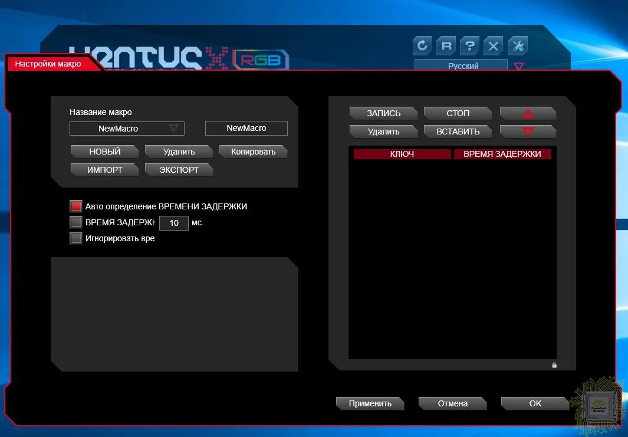Click the КЛЮЧ column header
Image resolution: width=628 pixels, height=437 pixels.
(402, 154)
